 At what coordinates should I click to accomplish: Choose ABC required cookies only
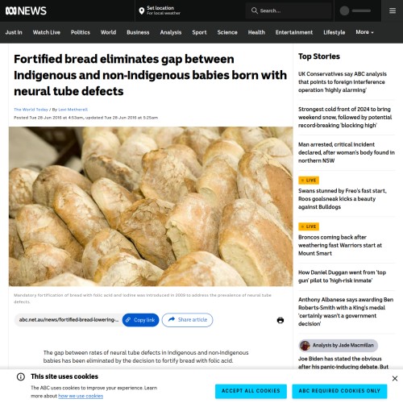point(339,391)
